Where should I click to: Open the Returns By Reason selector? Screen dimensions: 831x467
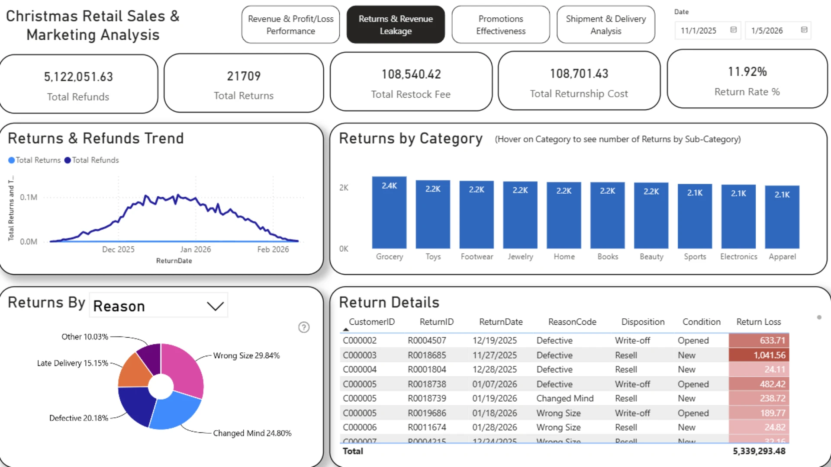[x=158, y=306]
